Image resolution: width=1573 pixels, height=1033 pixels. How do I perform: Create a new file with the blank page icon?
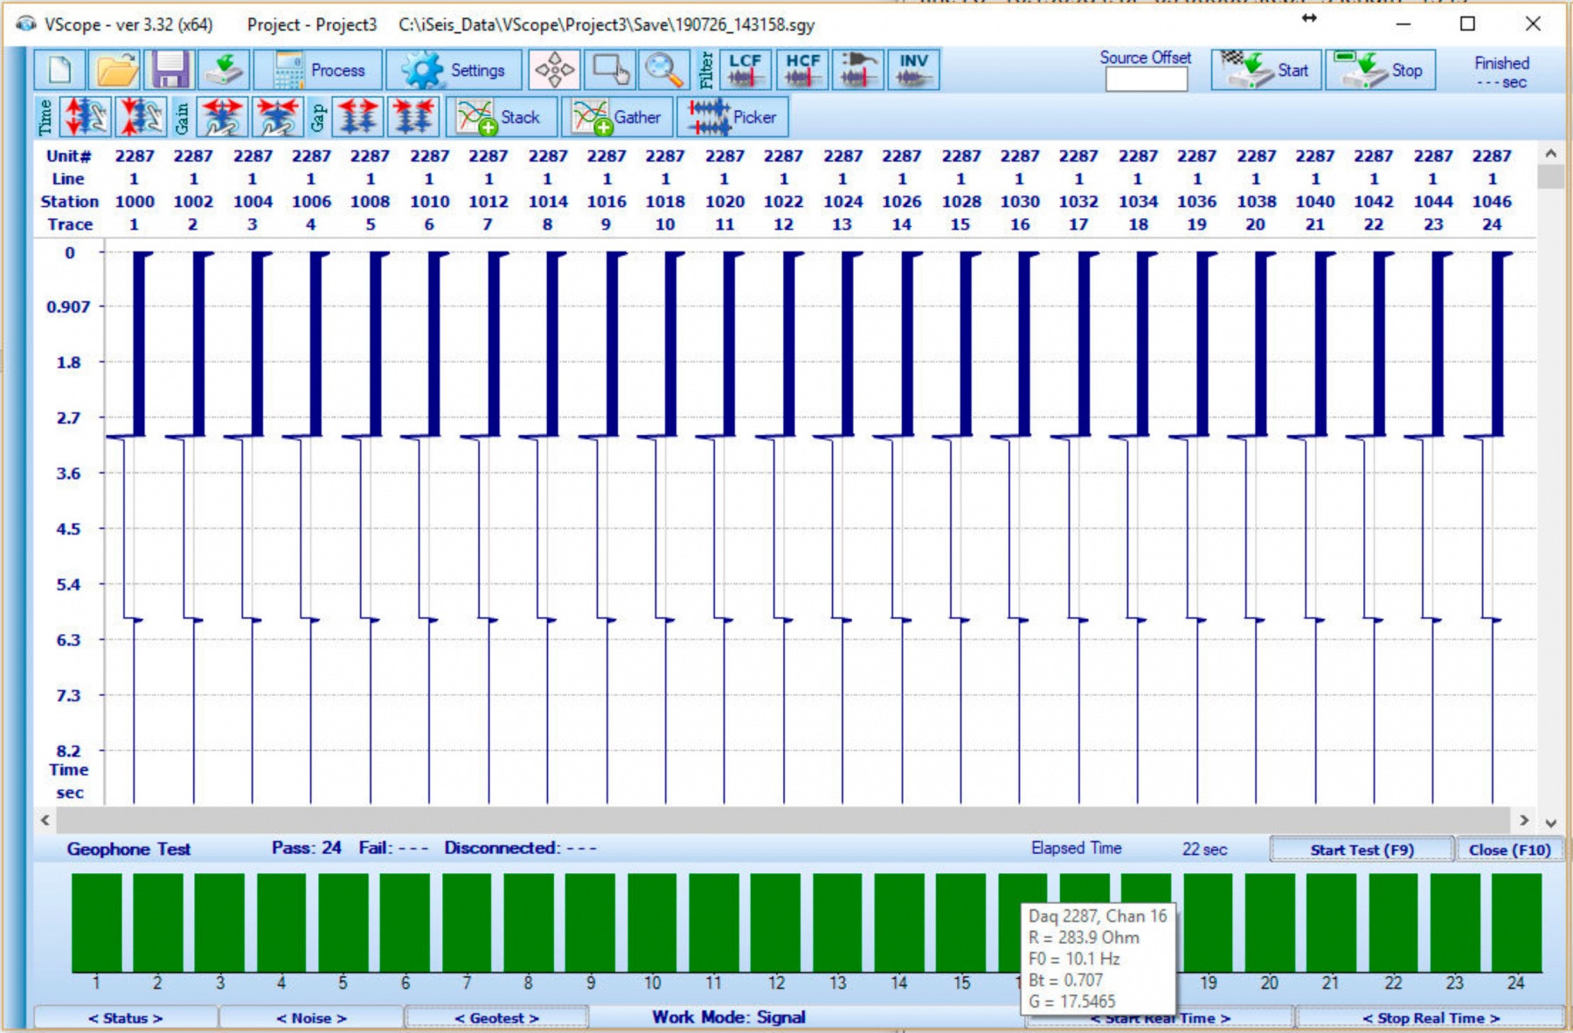pyautogui.click(x=59, y=70)
